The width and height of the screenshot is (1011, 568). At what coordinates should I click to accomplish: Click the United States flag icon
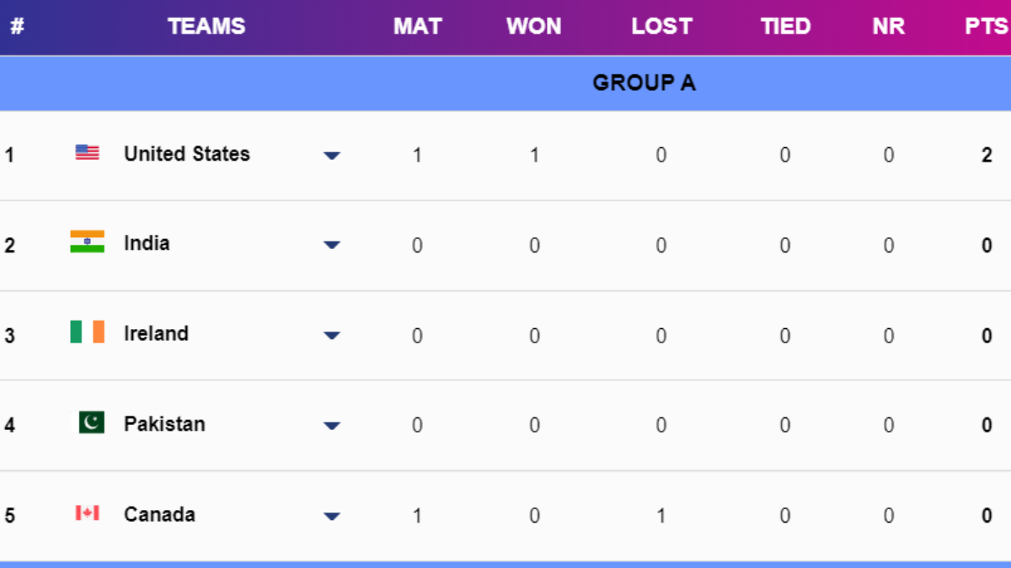[87, 152]
